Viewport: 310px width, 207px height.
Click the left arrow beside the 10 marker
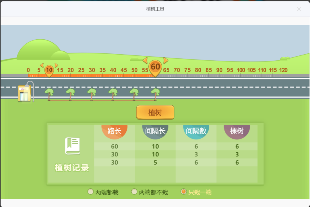pyautogui.click(x=42, y=65)
